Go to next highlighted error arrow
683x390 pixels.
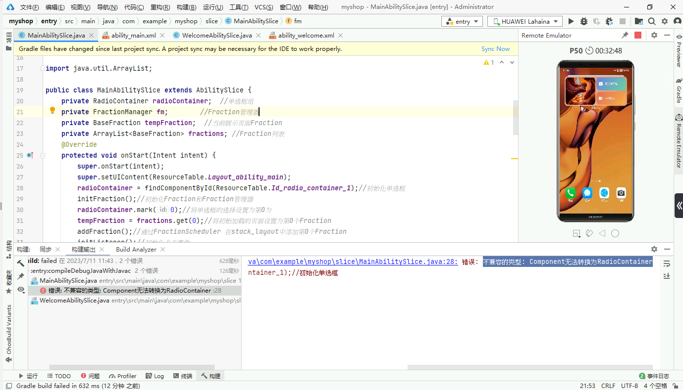(512, 62)
